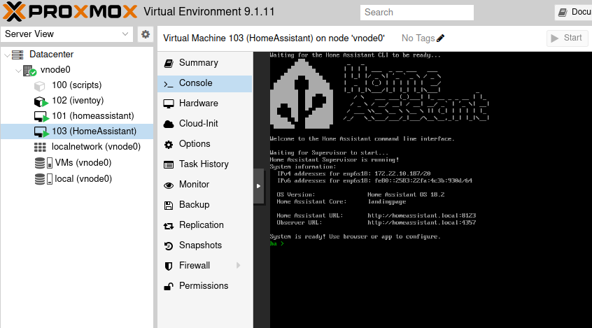Click the VMs storage disk icon

click(x=43, y=163)
